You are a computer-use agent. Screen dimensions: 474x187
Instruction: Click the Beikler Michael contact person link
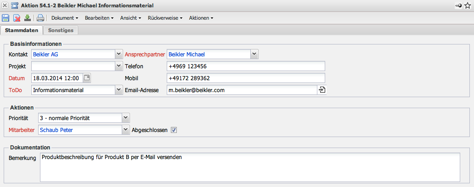[x=186, y=55]
